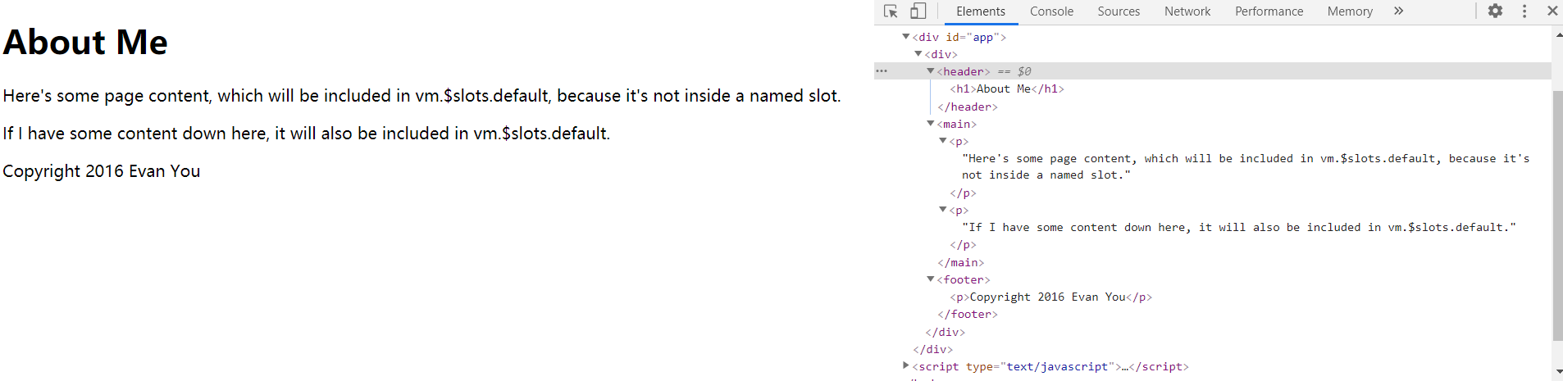The height and width of the screenshot is (381, 1563).
Task: Click the scrollbar down arrow in Elements panel
Action: pos(1557,372)
